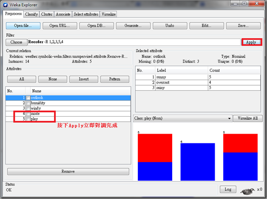Click the Edit... button
The height and width of the screenshot is (199, 267).
point(207,25)
